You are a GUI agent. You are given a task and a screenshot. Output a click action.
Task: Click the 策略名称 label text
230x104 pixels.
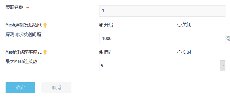click(14, 8)
